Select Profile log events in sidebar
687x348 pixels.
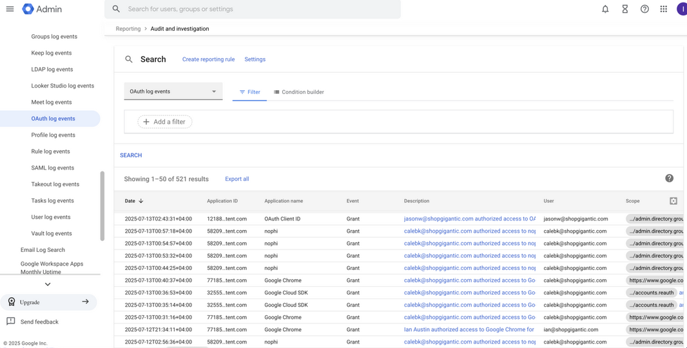pyautogui.click(x=53, y=135)
